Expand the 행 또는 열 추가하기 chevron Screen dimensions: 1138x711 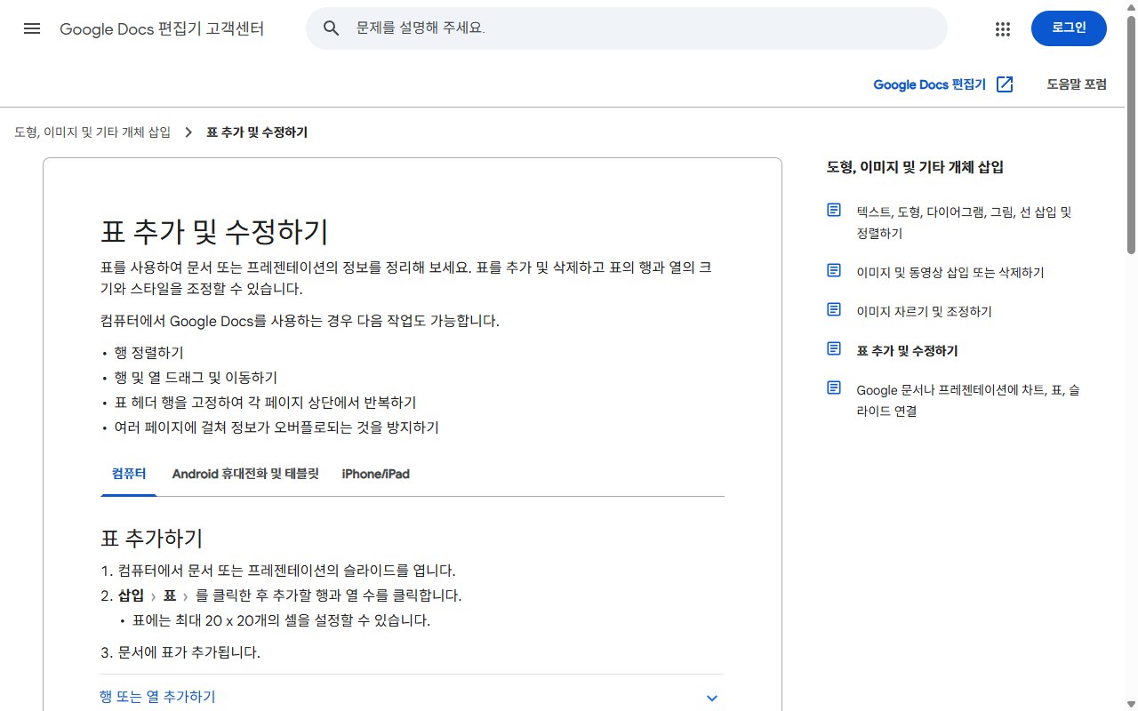coord(711,698)
